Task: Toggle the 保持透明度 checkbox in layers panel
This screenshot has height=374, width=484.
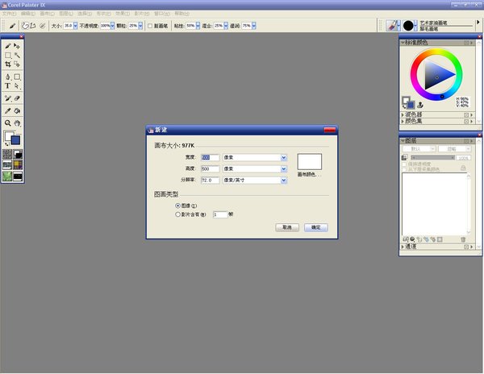Action: coord(404,164)
